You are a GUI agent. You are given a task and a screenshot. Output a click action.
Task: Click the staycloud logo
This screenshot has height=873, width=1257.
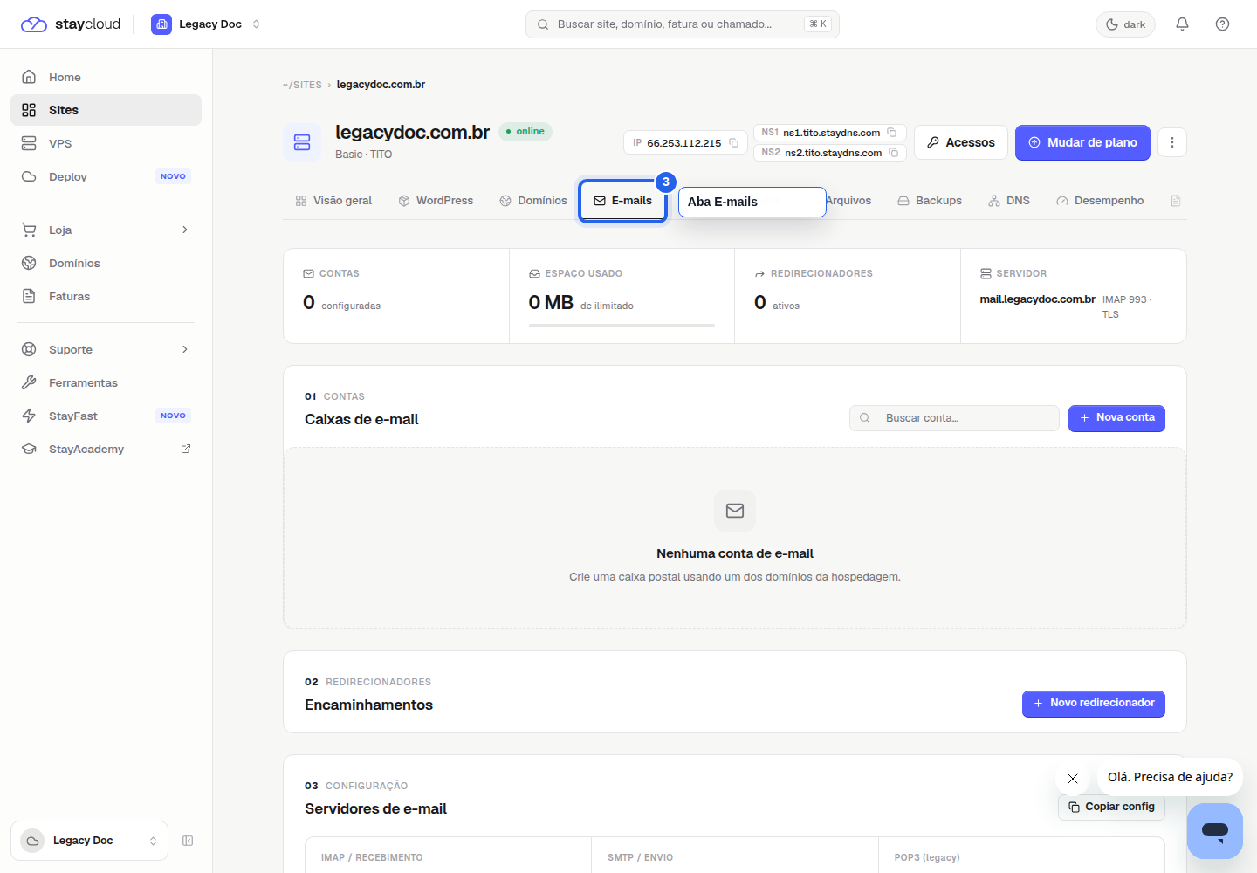click(70, 24)
